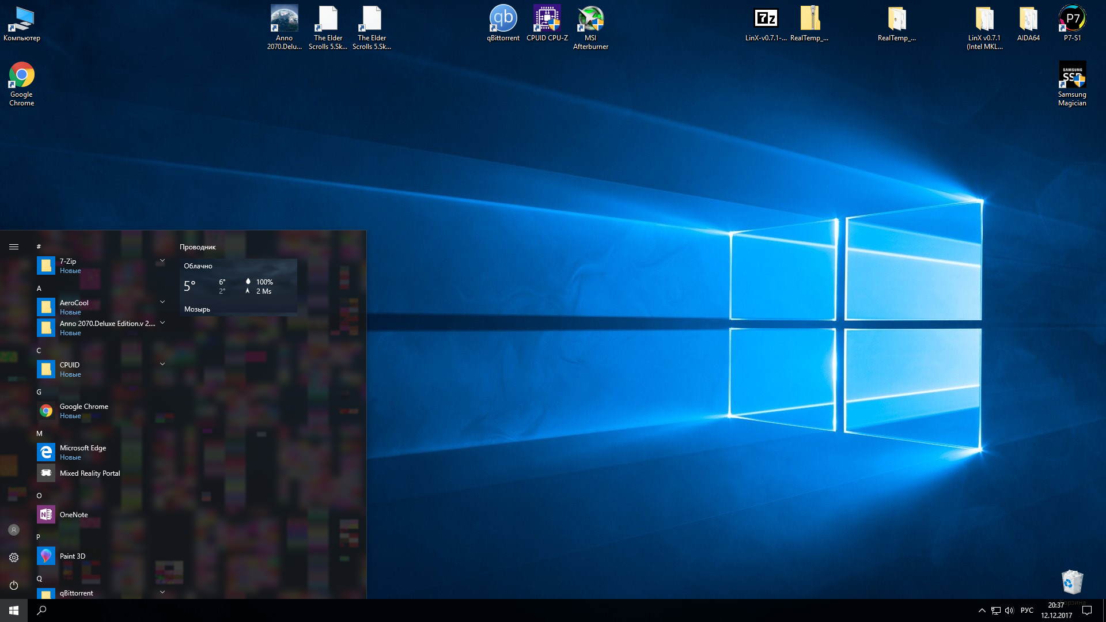Open volume control in system tray

point(1009,610)
